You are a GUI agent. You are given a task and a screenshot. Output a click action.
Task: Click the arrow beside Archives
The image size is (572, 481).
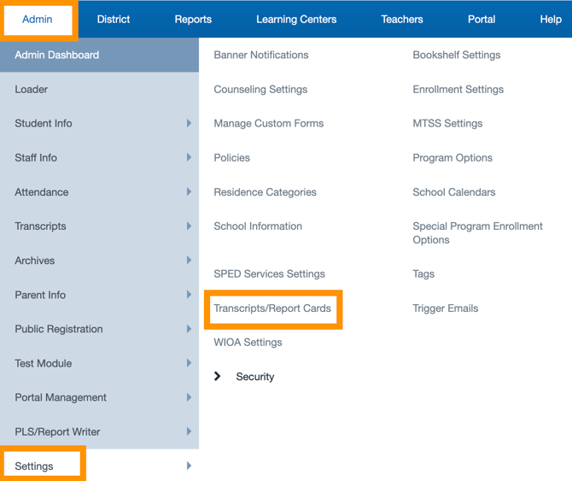point(189,261)
